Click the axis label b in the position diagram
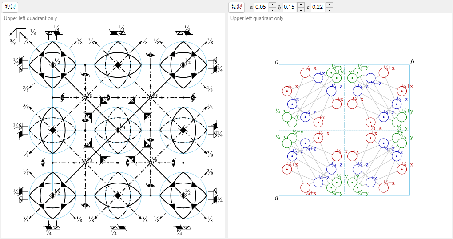The image size is (453, 239). click(x=412, y=61)
